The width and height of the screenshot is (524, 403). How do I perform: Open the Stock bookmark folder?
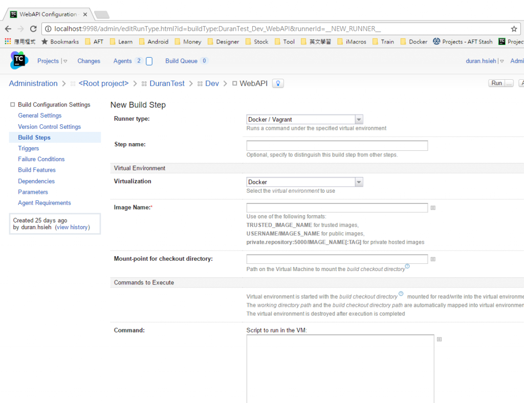257,41
